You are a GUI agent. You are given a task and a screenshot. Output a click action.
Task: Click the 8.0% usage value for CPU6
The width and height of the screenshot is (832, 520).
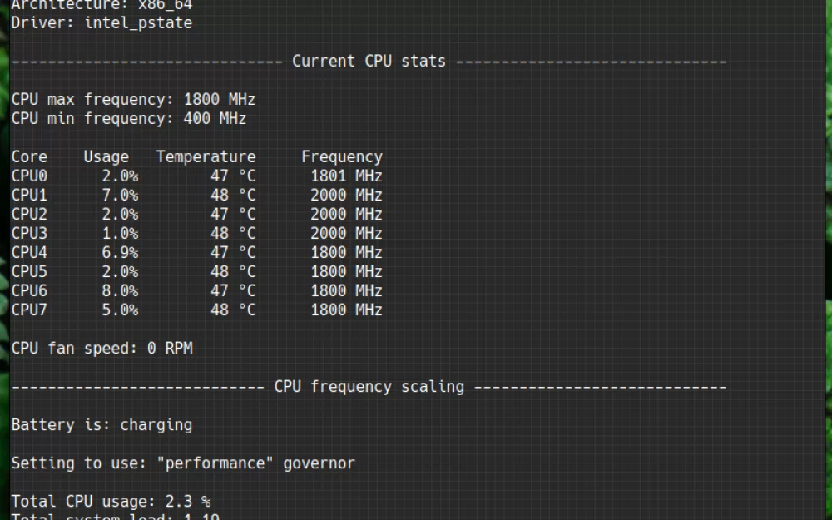point(120,291)
